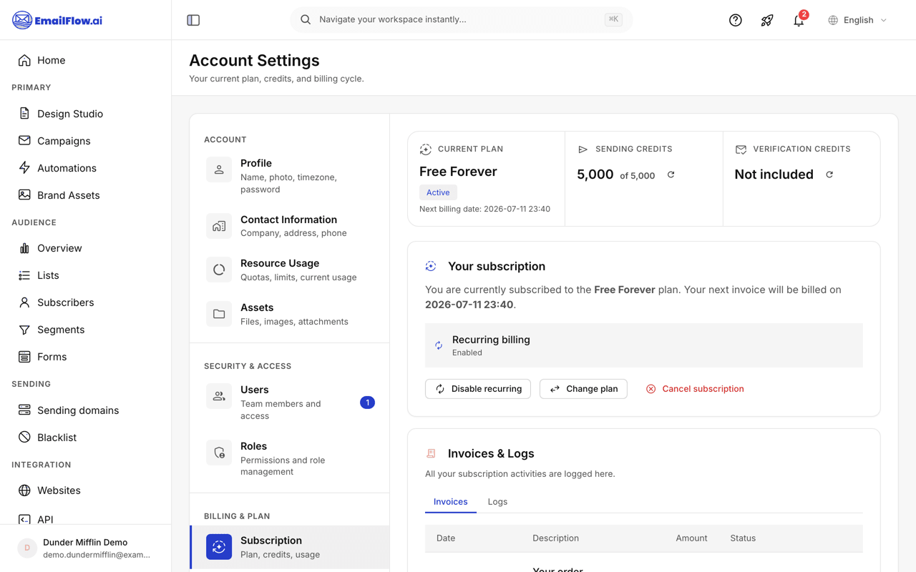
Task: Open Profile settings section
Action: click(290, 176)
